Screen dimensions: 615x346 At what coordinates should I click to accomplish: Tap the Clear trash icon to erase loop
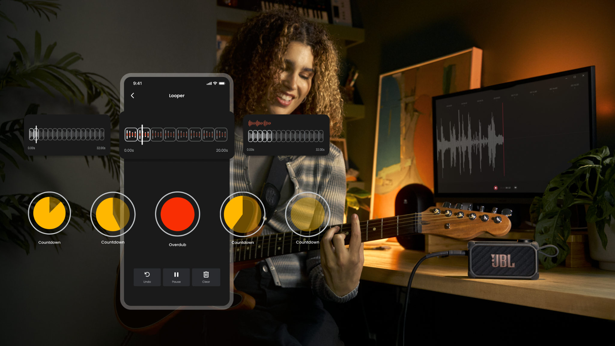tap(206, 274)
